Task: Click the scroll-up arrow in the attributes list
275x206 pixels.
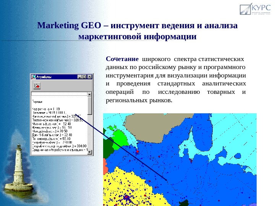Action: 90,95
